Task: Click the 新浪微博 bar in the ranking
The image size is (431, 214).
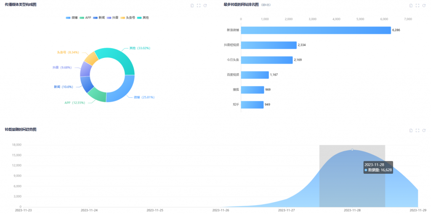Action: (316, 30)
